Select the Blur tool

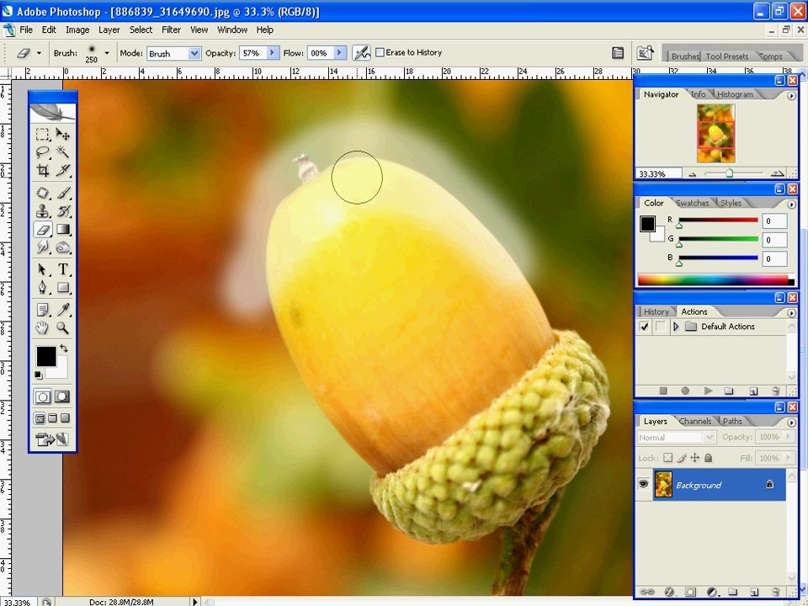point(43,247)
